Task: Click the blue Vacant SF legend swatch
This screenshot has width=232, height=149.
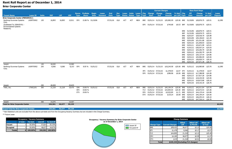Action: point(127,126)
